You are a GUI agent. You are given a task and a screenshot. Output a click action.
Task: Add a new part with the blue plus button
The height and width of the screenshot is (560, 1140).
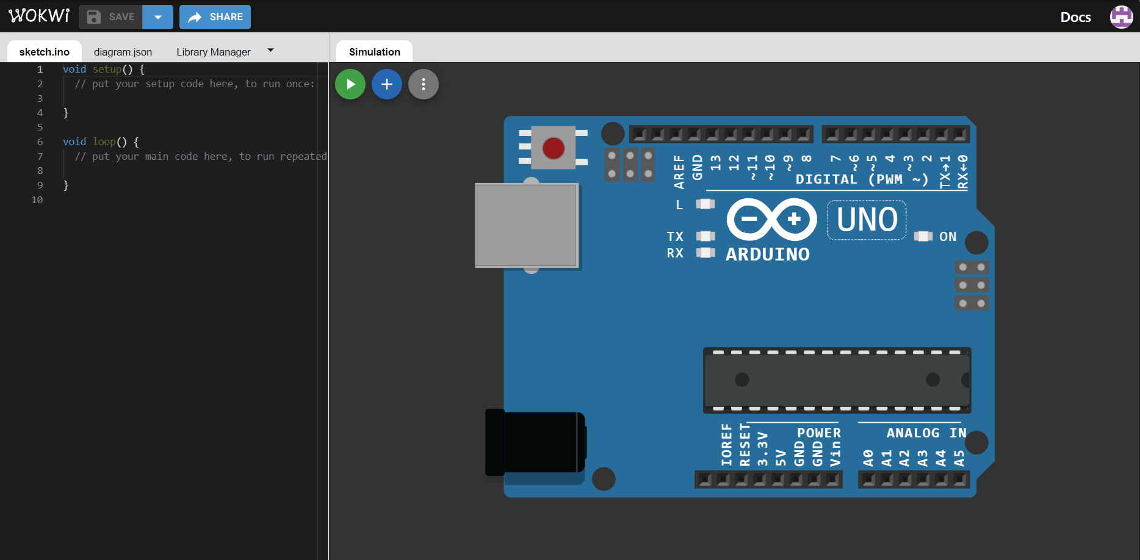[387, 84]
